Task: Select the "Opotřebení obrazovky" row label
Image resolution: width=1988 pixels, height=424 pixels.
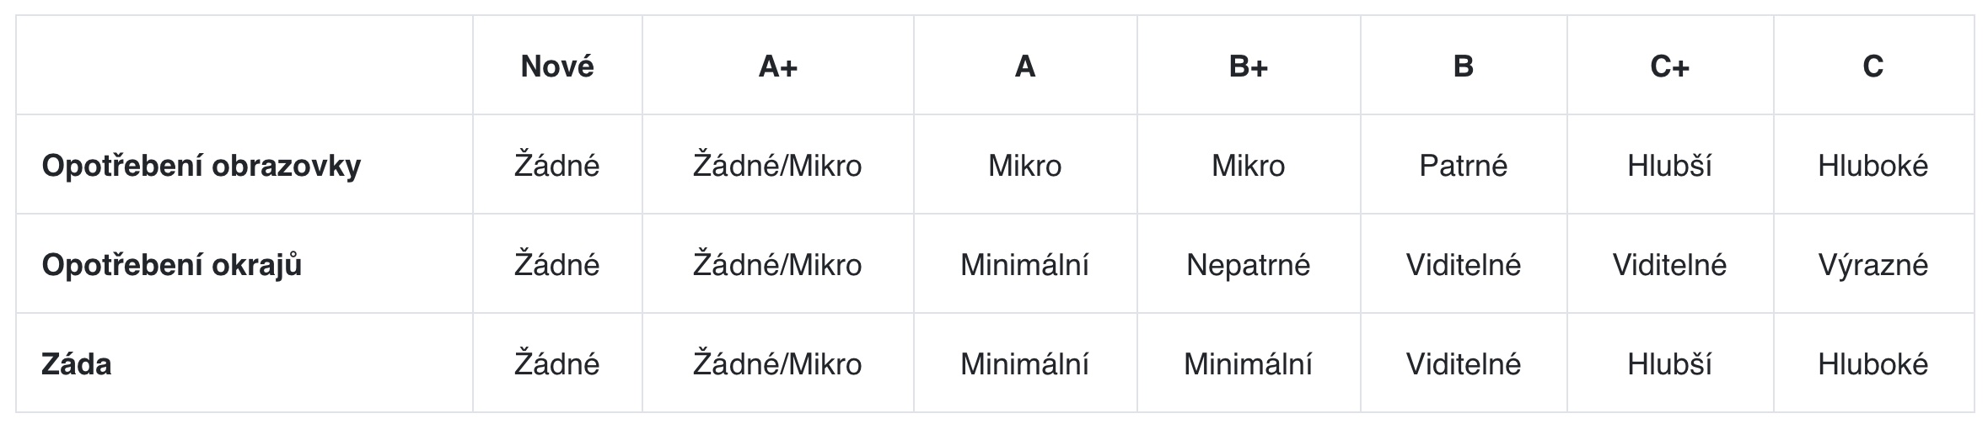Action: [x=201, y=165]
